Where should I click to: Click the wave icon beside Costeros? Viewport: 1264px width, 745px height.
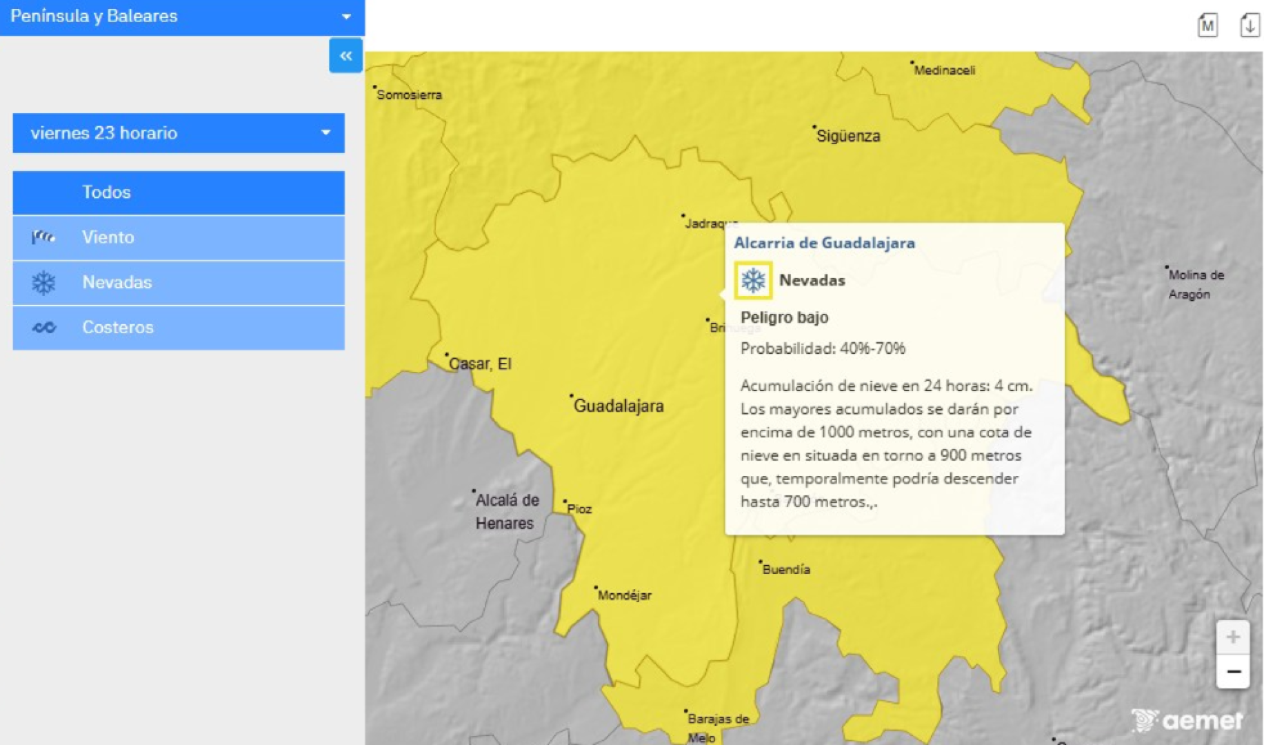[43, 328]
